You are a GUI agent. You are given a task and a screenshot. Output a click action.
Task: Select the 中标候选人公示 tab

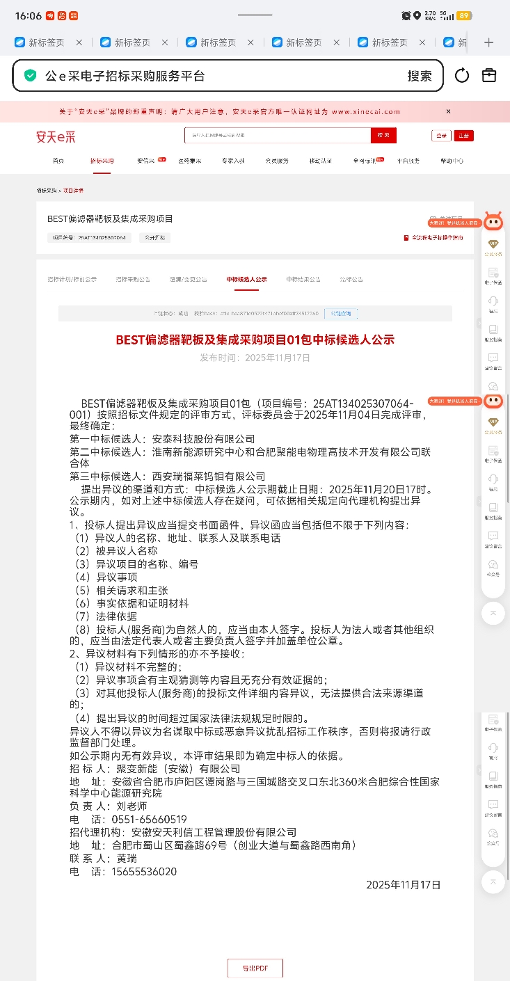tap(246, 279)
